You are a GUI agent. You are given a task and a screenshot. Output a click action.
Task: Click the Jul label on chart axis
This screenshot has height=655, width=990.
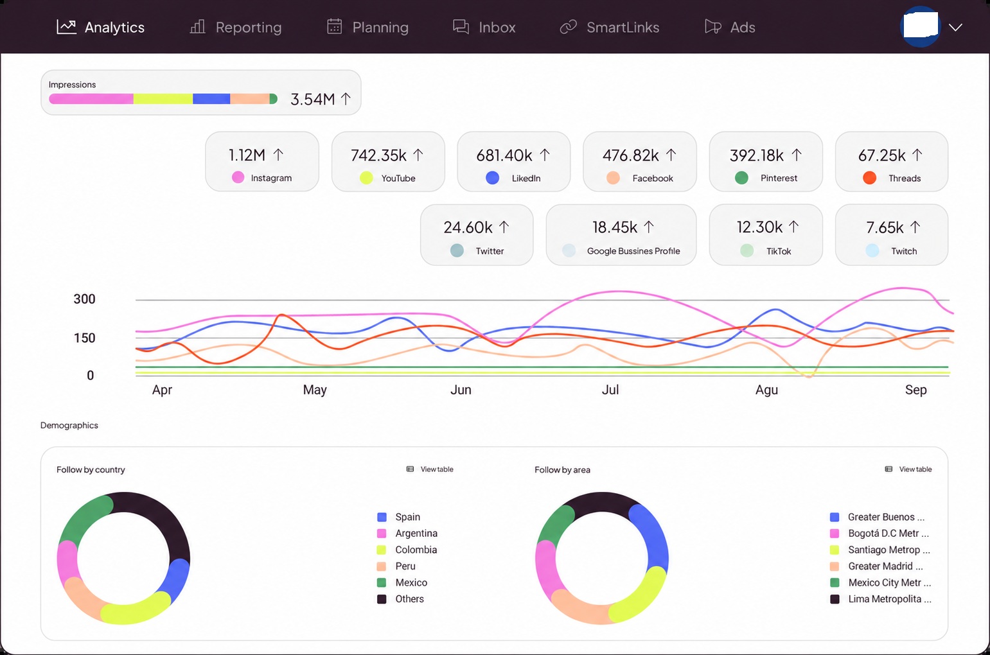click(610, 390)
